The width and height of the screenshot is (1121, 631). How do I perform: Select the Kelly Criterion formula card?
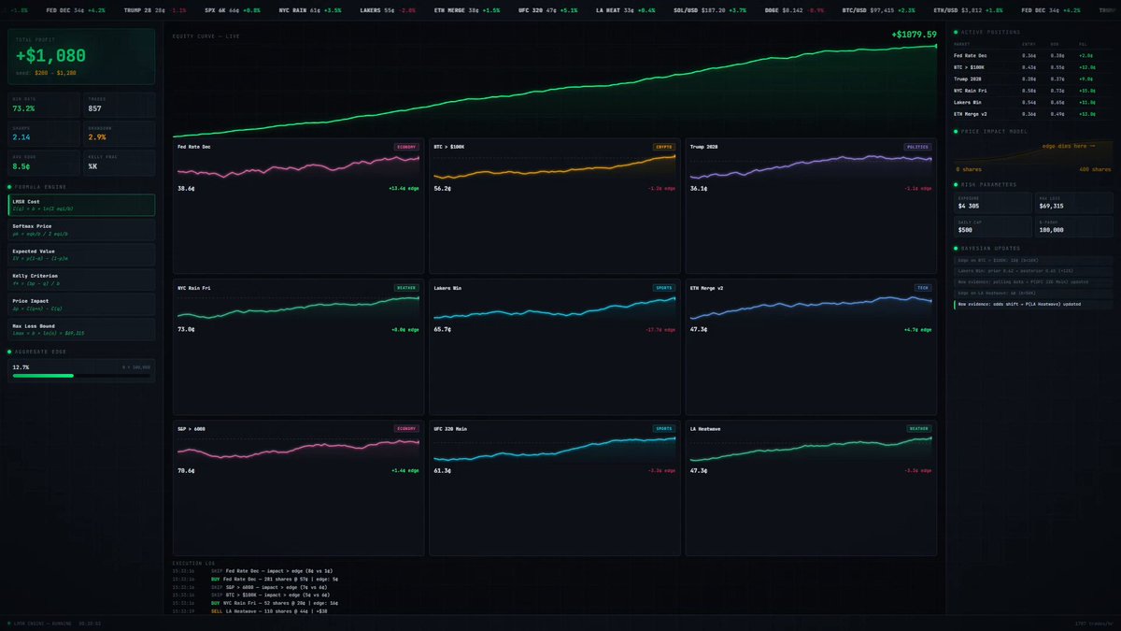point(81,280)
